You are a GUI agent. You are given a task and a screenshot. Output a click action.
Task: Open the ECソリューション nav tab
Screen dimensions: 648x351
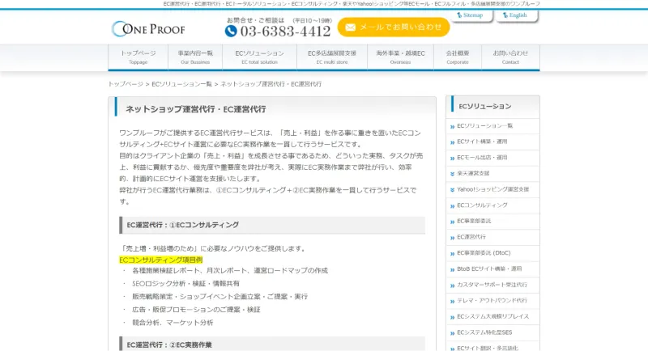pyautogui.click(x=259, y=57)
